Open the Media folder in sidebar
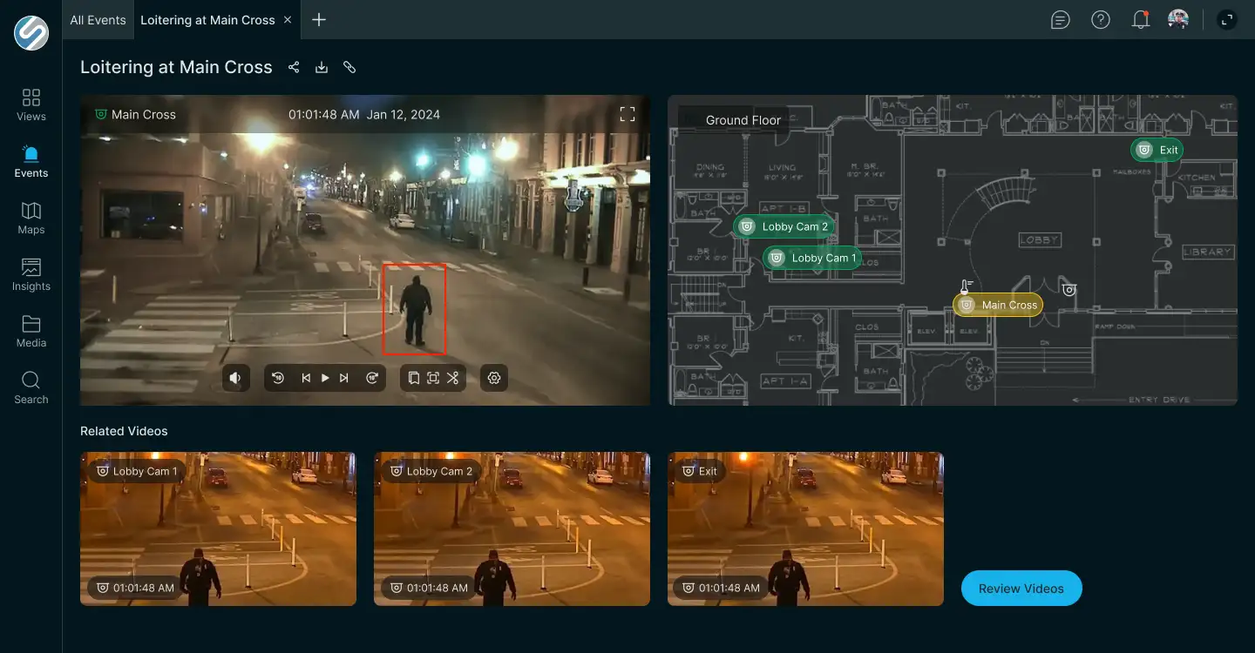 pos(31,332)
